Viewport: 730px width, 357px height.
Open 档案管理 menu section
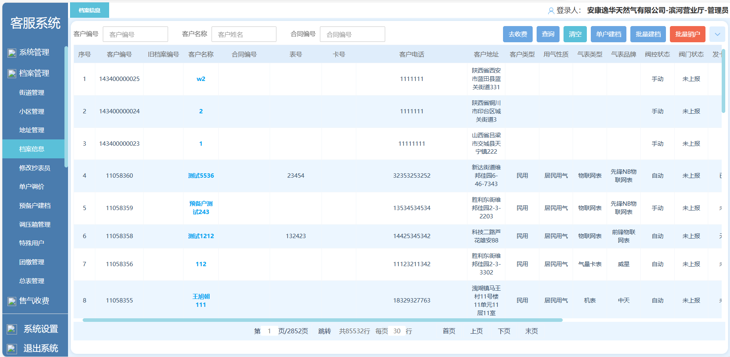[34, 73]
